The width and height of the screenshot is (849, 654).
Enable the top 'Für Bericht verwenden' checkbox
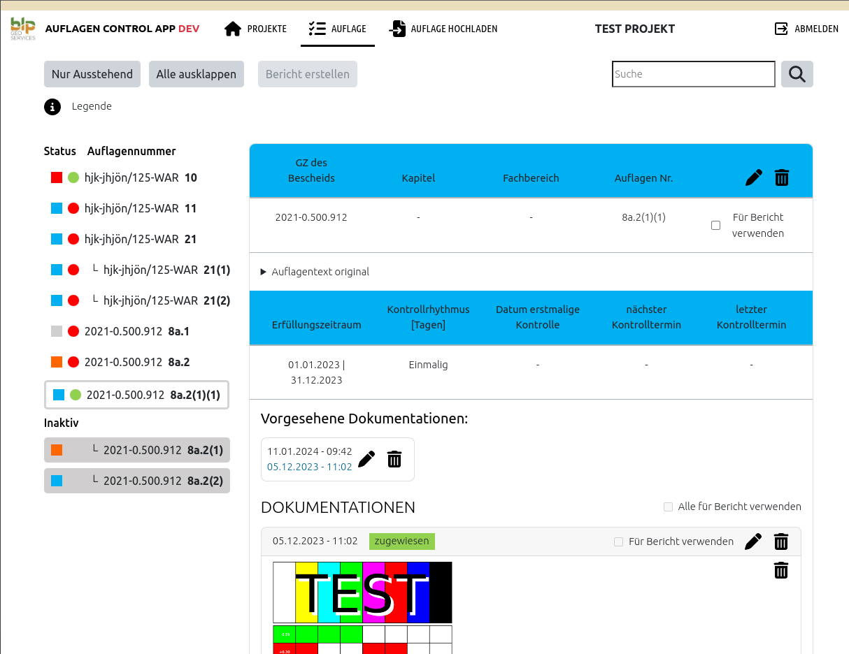(x=715, y=226)
